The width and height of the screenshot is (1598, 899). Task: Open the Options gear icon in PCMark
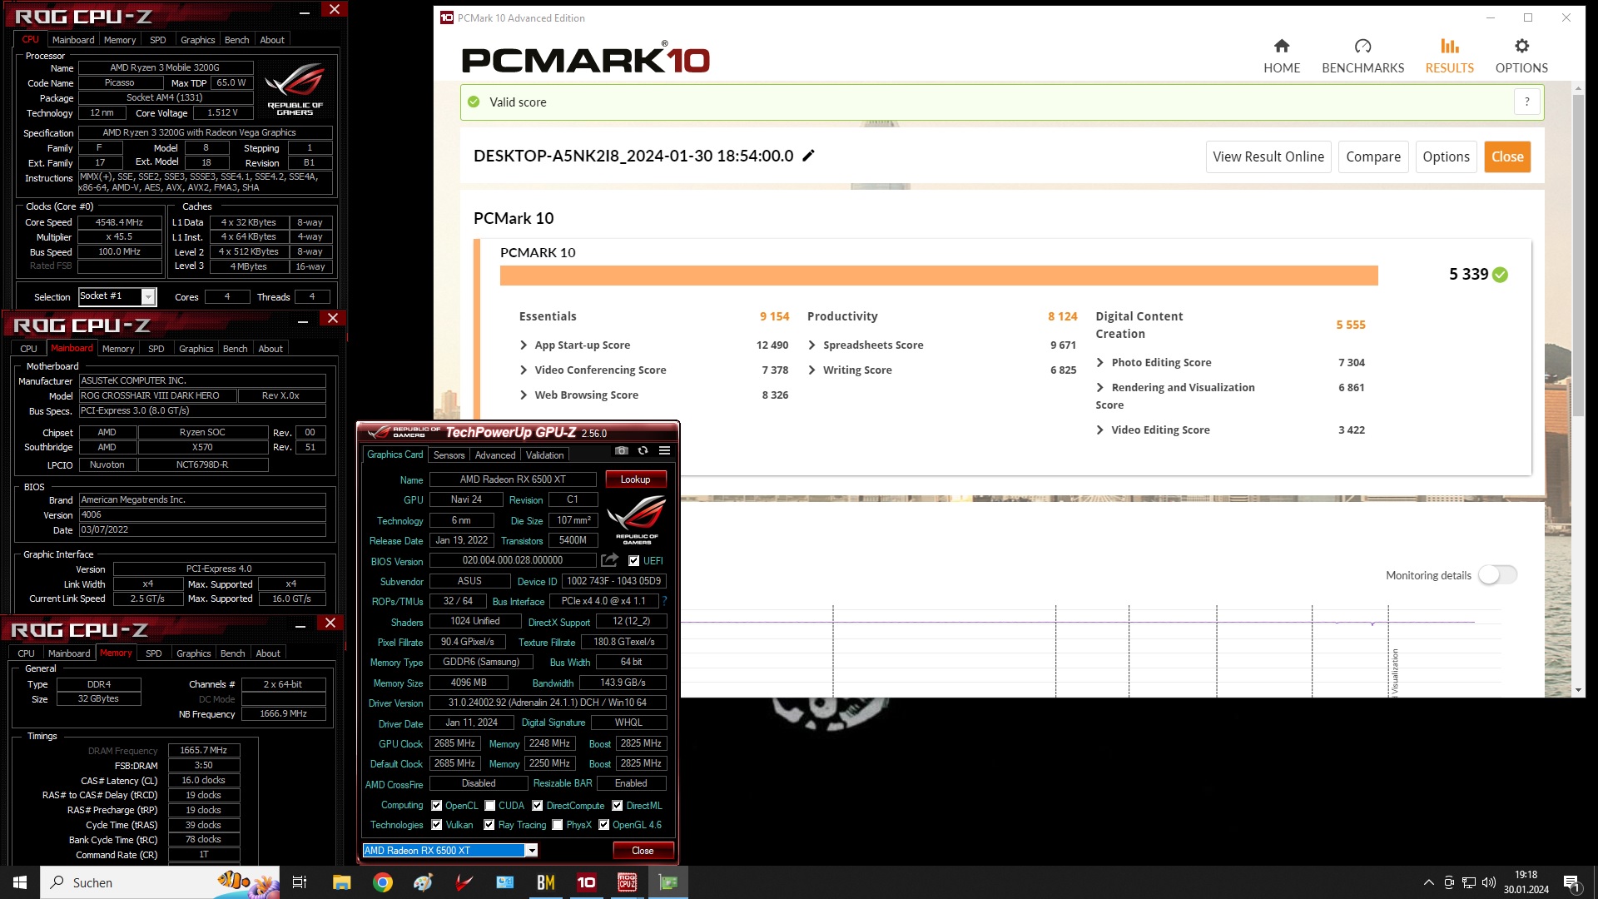tap(1521, 47)
